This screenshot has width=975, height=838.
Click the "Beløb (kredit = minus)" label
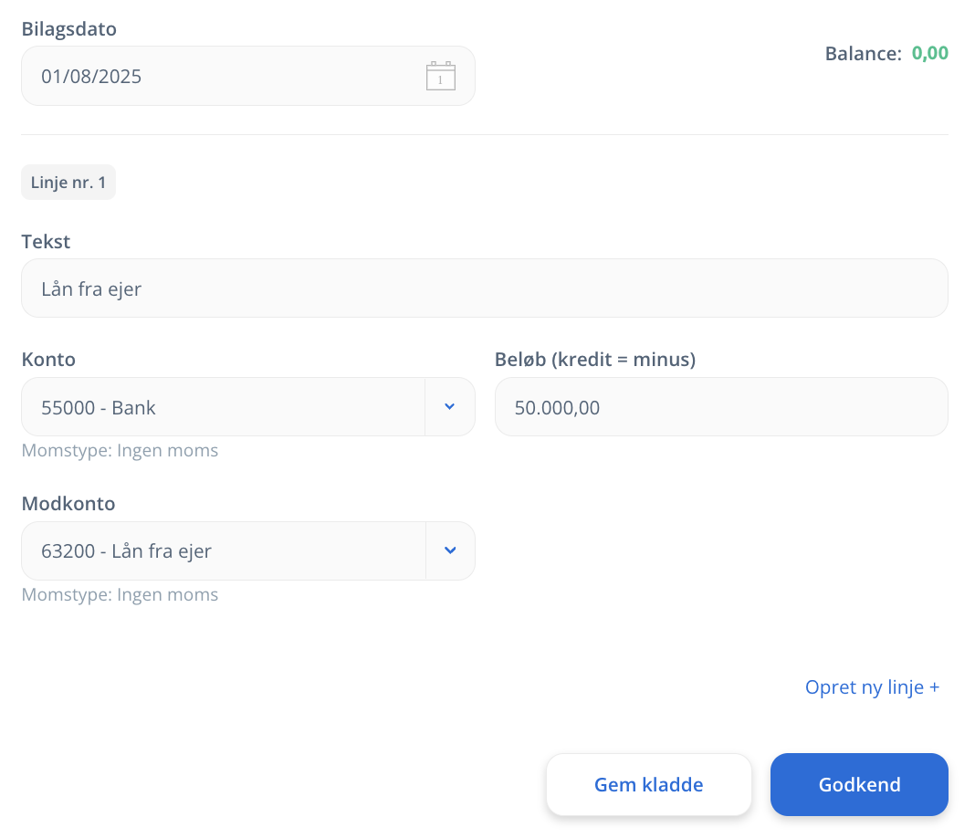pos(595,360)
